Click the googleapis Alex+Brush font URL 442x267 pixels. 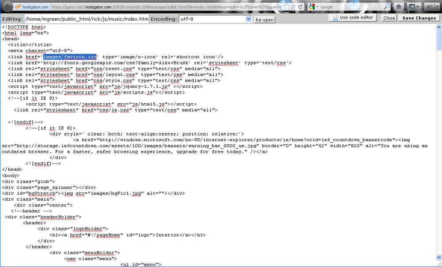point(117,63)
